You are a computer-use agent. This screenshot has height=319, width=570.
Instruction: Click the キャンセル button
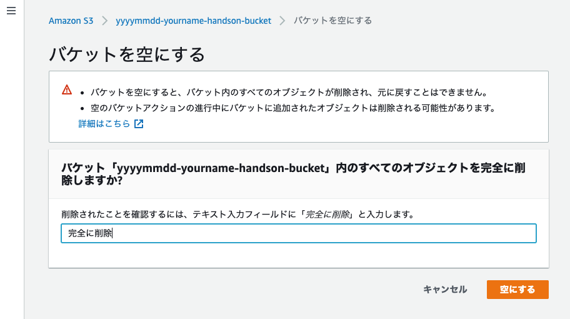(x=445, y=290)
